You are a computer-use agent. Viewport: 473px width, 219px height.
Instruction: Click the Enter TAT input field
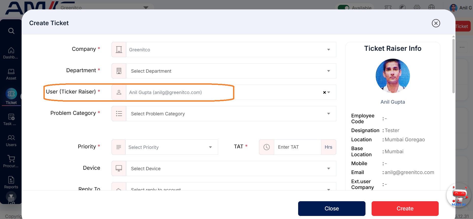[x=297, y=147]
